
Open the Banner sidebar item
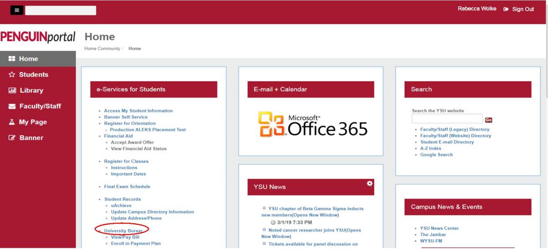[31, 138]
